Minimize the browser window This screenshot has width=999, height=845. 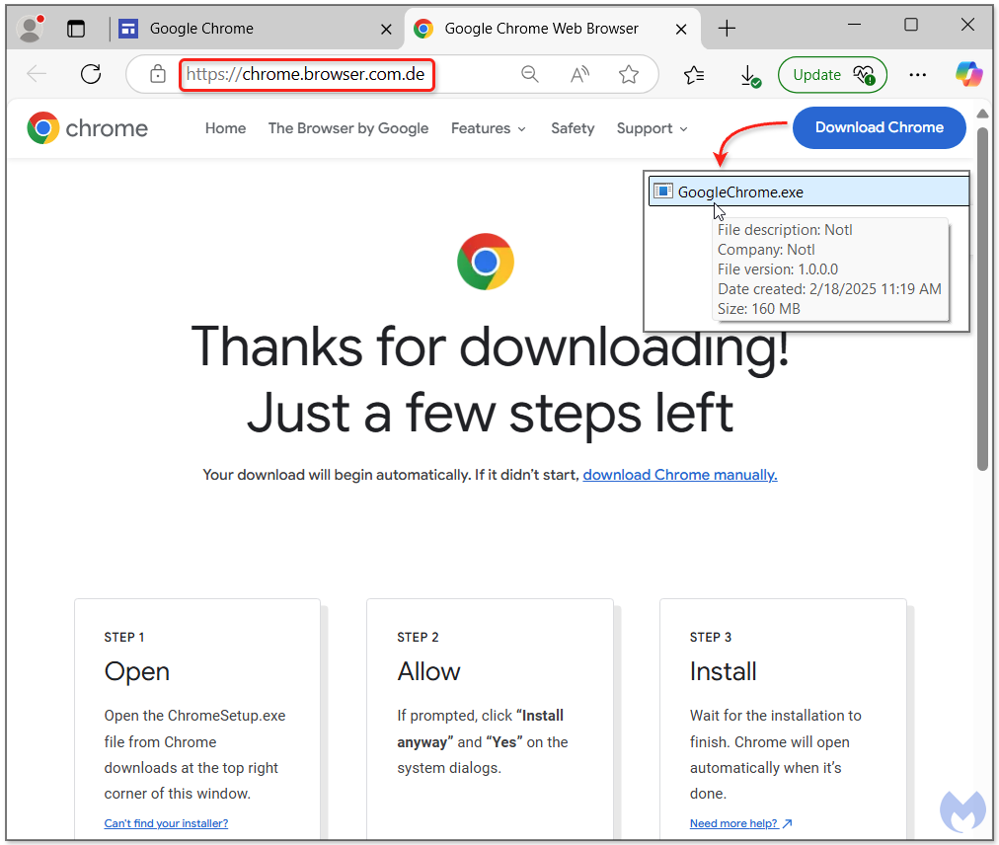[x=854, y=25]
